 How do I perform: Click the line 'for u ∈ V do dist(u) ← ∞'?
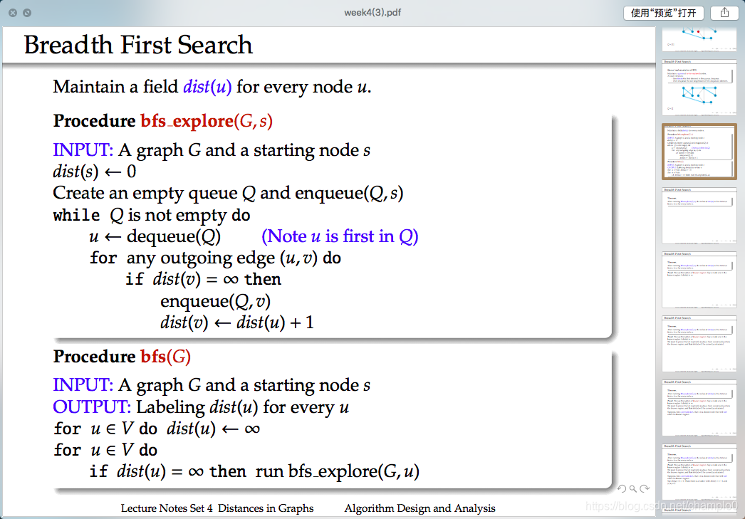pyautogui.click(x=157, y=429)
